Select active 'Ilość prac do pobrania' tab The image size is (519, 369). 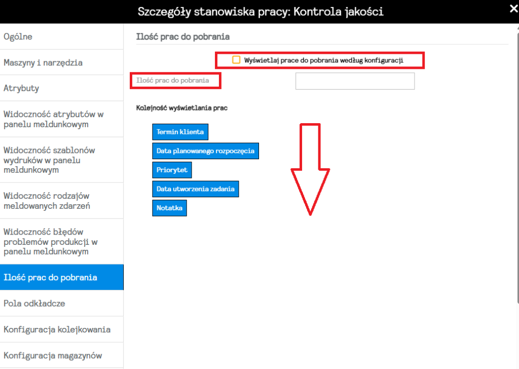click(x=61, y=277)
